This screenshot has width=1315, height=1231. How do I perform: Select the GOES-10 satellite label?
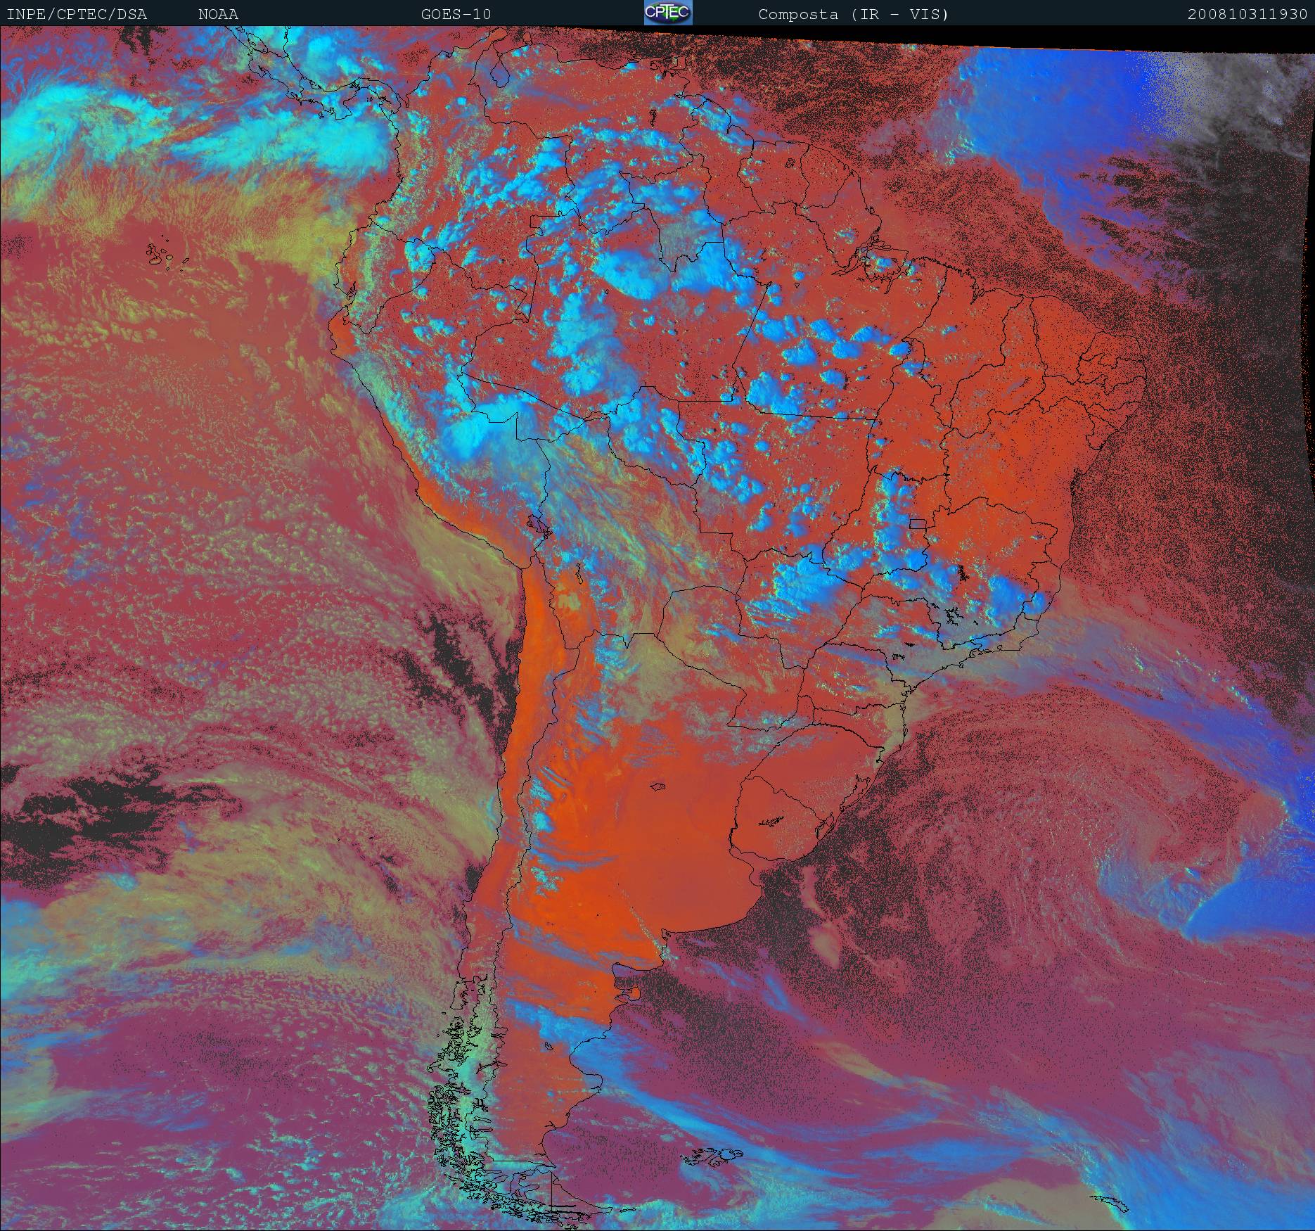[456, 15]
